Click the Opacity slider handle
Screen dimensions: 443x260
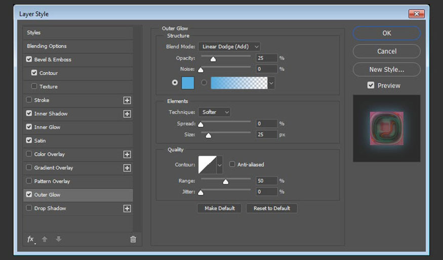213,59
